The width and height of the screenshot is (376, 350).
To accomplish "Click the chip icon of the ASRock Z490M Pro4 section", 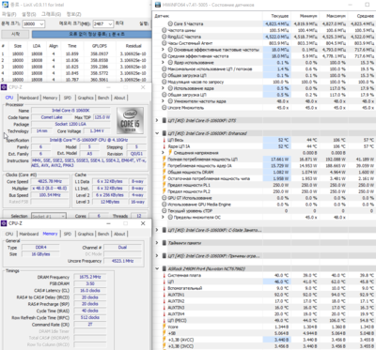I will (x=164, y=268).
